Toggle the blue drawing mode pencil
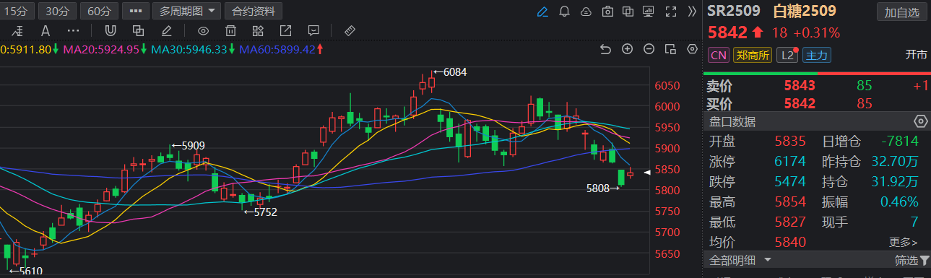Viewport: 931px width, 278px height. (543, 12)
